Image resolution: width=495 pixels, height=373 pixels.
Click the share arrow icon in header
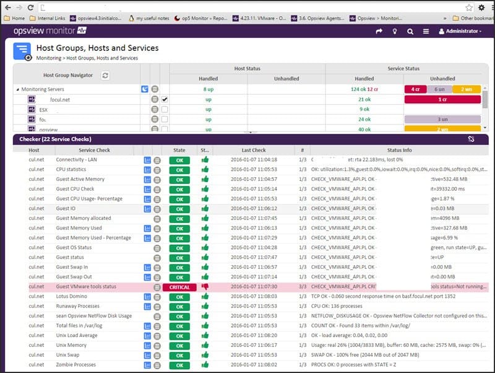[x=379, y=31]
